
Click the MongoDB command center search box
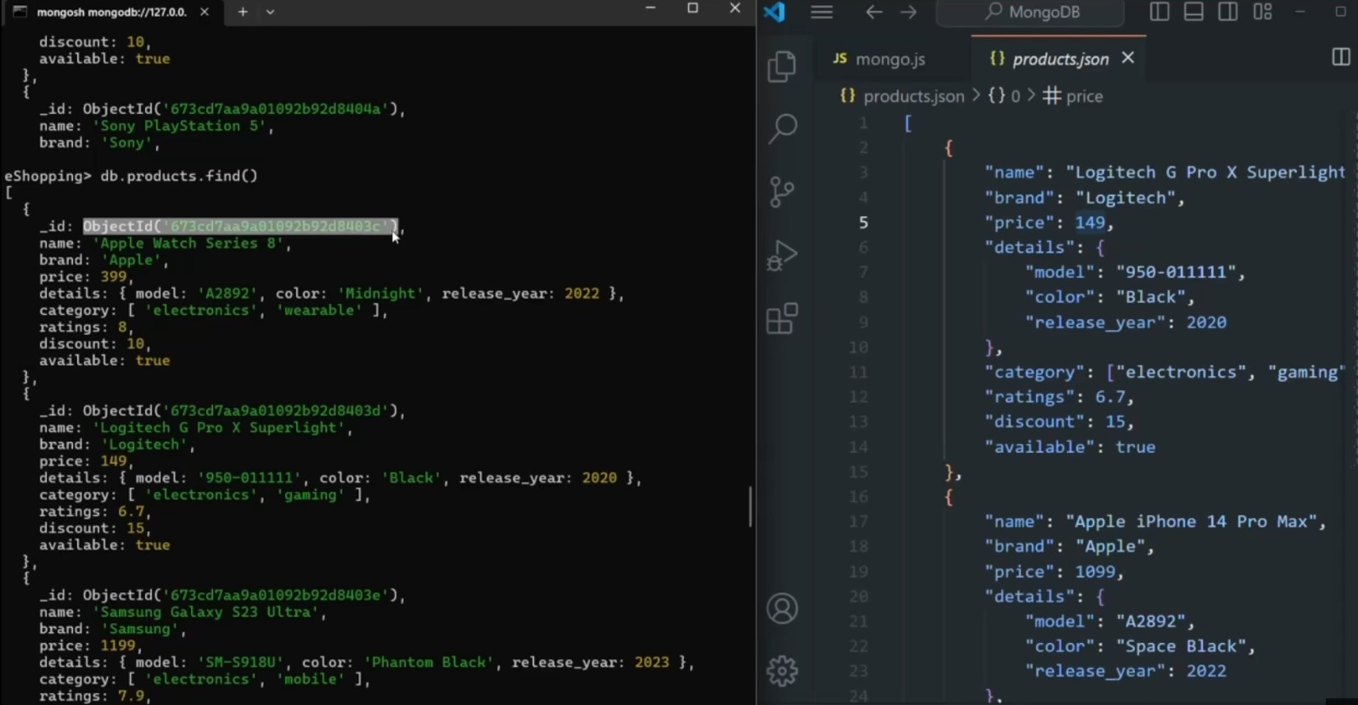1030,12
